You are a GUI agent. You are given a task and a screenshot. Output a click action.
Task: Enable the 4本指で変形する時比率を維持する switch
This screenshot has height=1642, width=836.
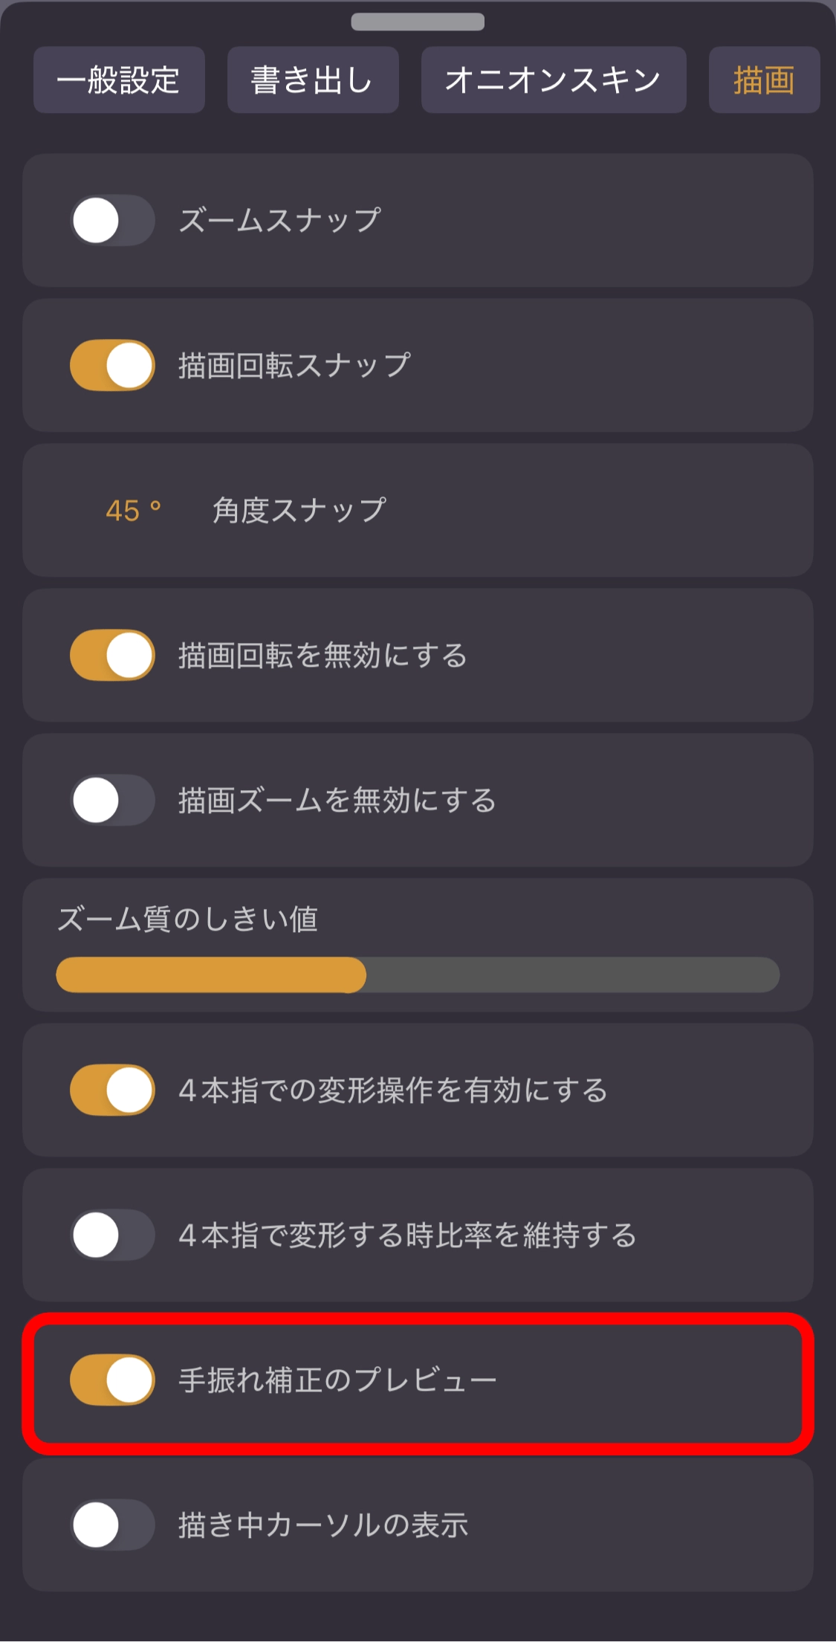112,1235
